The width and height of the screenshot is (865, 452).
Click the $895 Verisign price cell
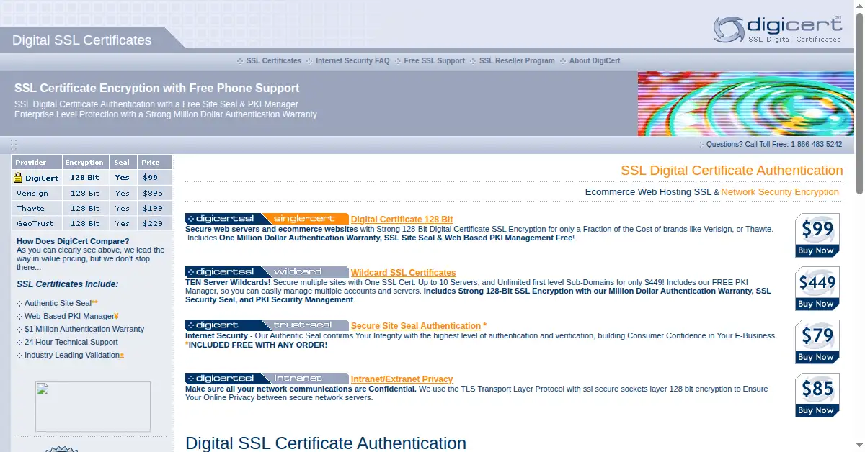[x=156, y=193]
